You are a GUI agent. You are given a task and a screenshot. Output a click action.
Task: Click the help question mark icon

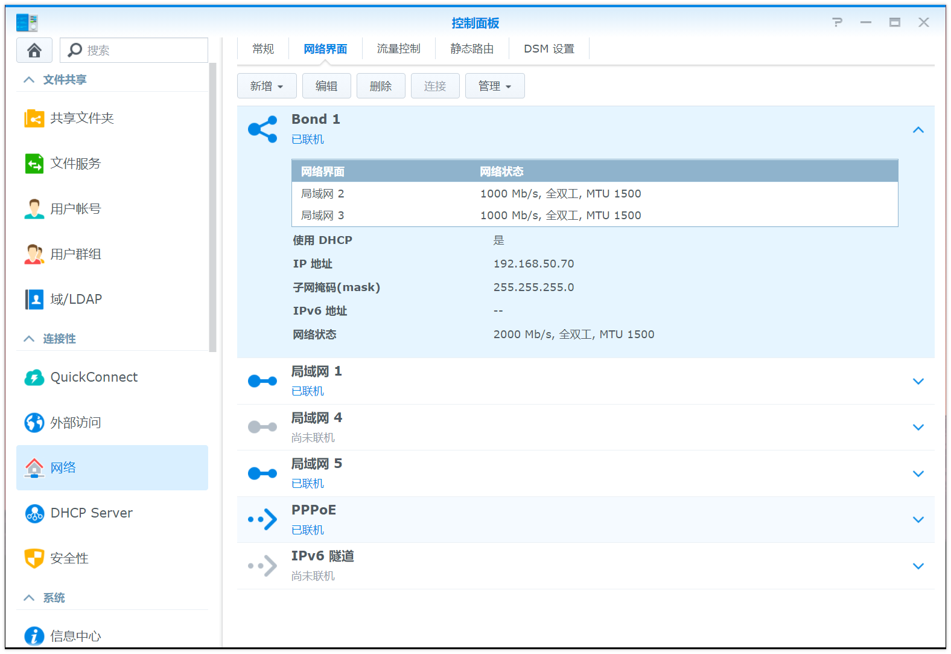click(x=837, y=22)
